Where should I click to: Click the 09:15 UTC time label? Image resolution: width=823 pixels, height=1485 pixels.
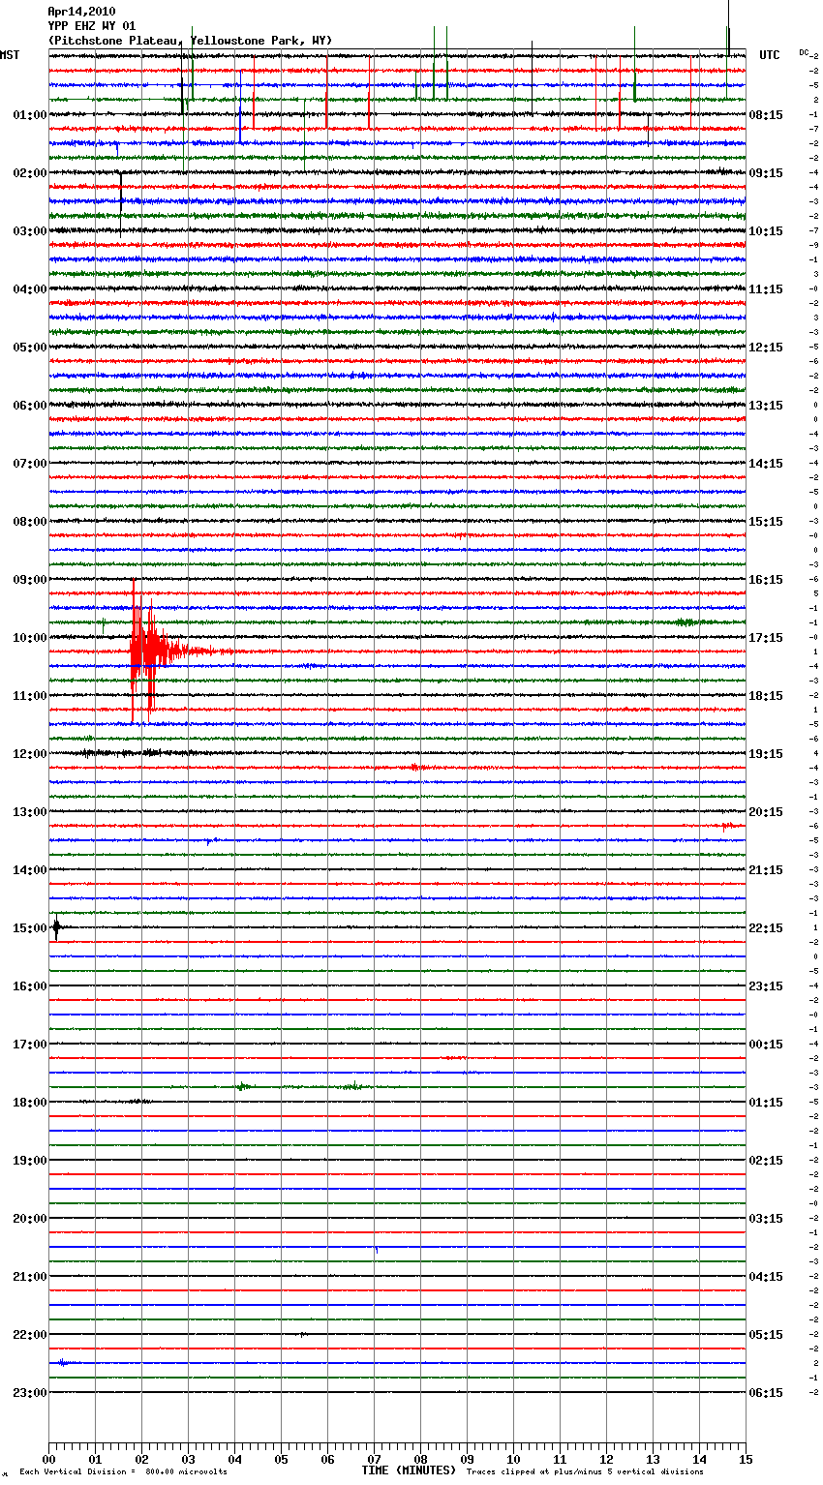(x=766, y=173)
